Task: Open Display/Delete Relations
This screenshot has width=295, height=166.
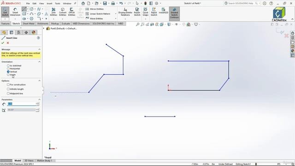Action: coord(125,12)
